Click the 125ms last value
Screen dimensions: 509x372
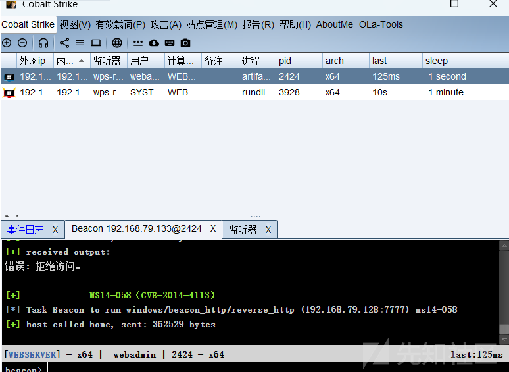tap(386, 76)
